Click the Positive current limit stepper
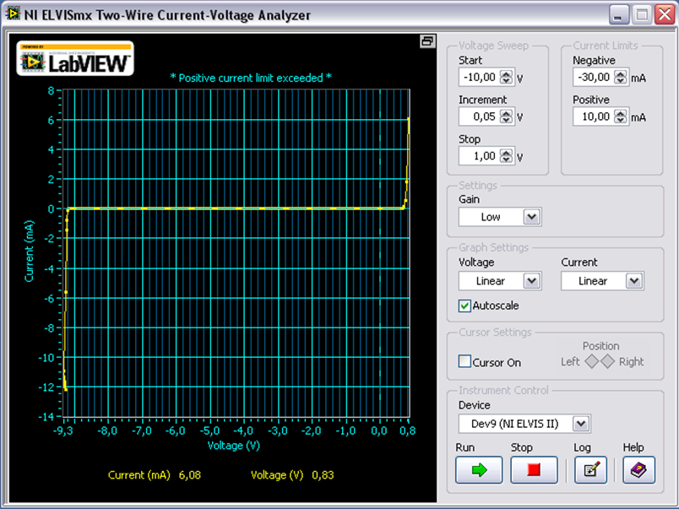Viewport: 679px width, 509px height. point(621,116)
